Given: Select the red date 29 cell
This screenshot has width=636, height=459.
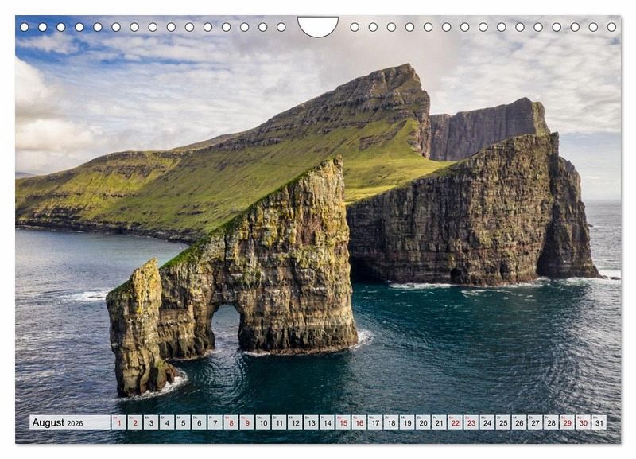Looking at the screenshot, I should 568,422.
